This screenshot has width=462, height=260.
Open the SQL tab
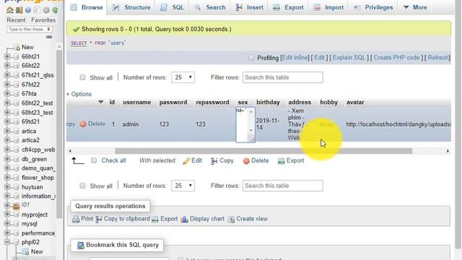(173, 7)
